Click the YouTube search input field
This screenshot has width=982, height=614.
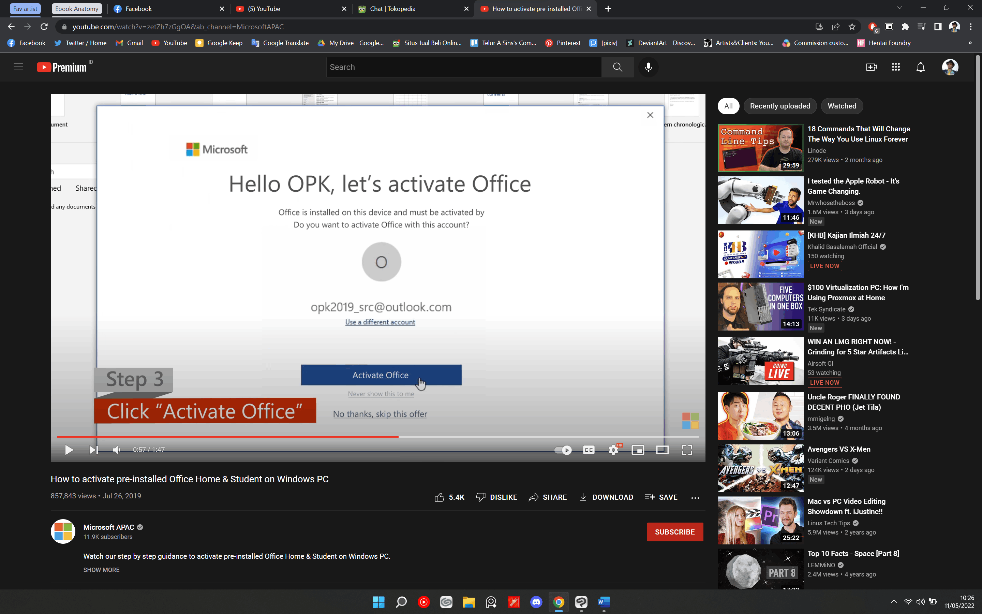point(463,67)
